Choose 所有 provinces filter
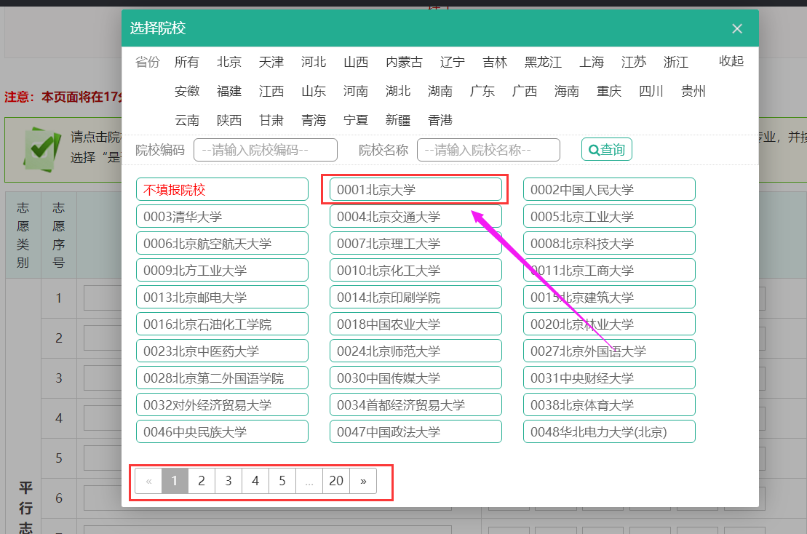 [186, 62]
